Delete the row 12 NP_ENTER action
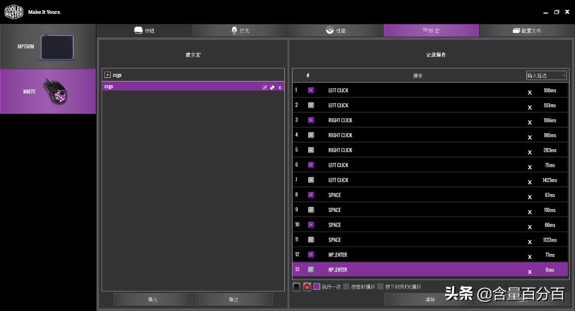 [530, 257]
